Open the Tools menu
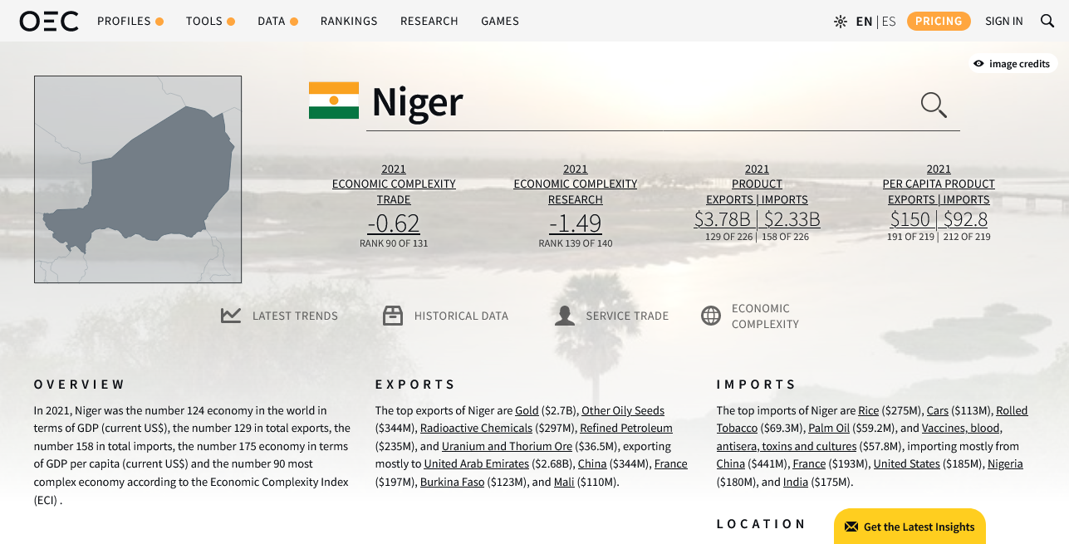Screen dimensions: 1069x544 (x=210, y=22)
